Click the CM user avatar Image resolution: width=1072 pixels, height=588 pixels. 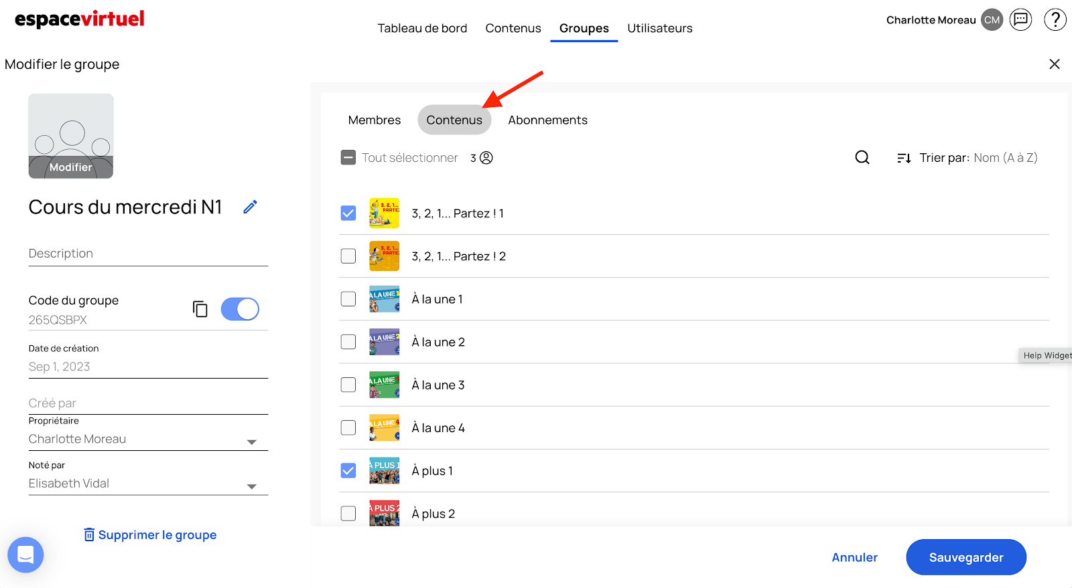(992, 20)
